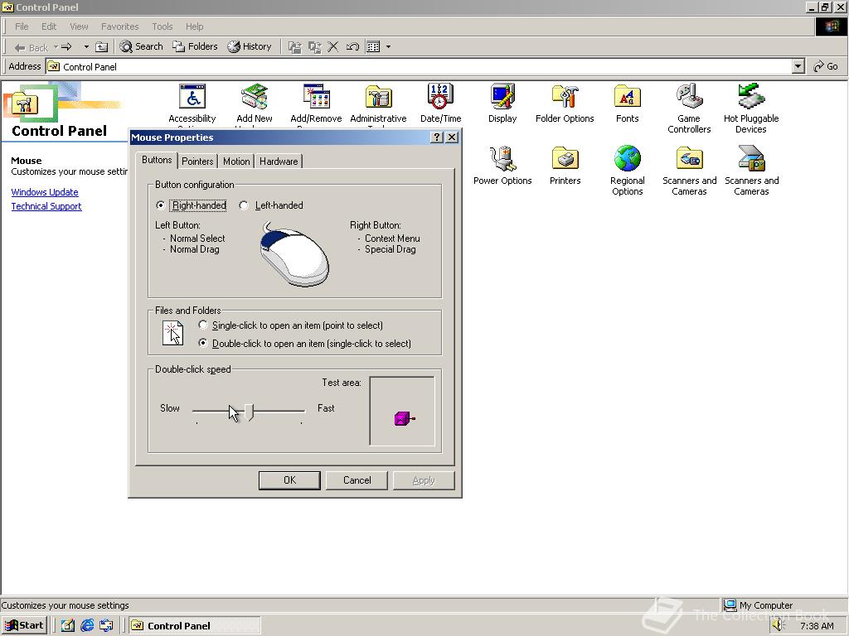The height and width of the screenshot is (636, 849).
Task: Open the File menu
Action: pos(22,26)
